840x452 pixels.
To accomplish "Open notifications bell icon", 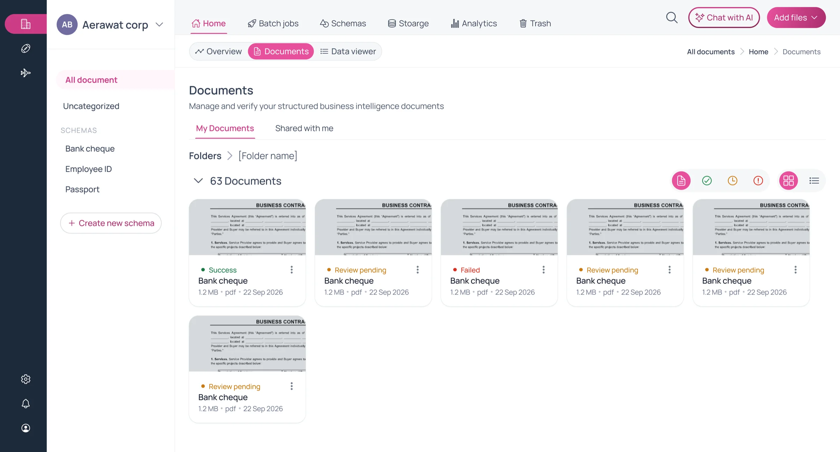I will point(26,403).
